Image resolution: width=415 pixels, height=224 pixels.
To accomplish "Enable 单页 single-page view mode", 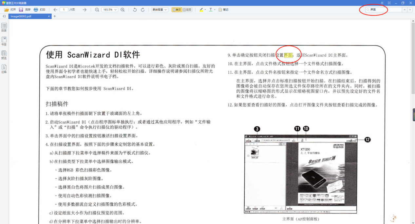I will [176, 9].
